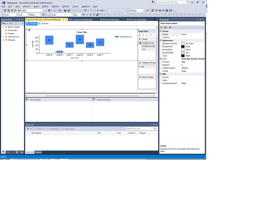Image resolution: width=255 pixels, height=204 pixels.
Task: Click the Search Error List field
Action: [139, 129]
